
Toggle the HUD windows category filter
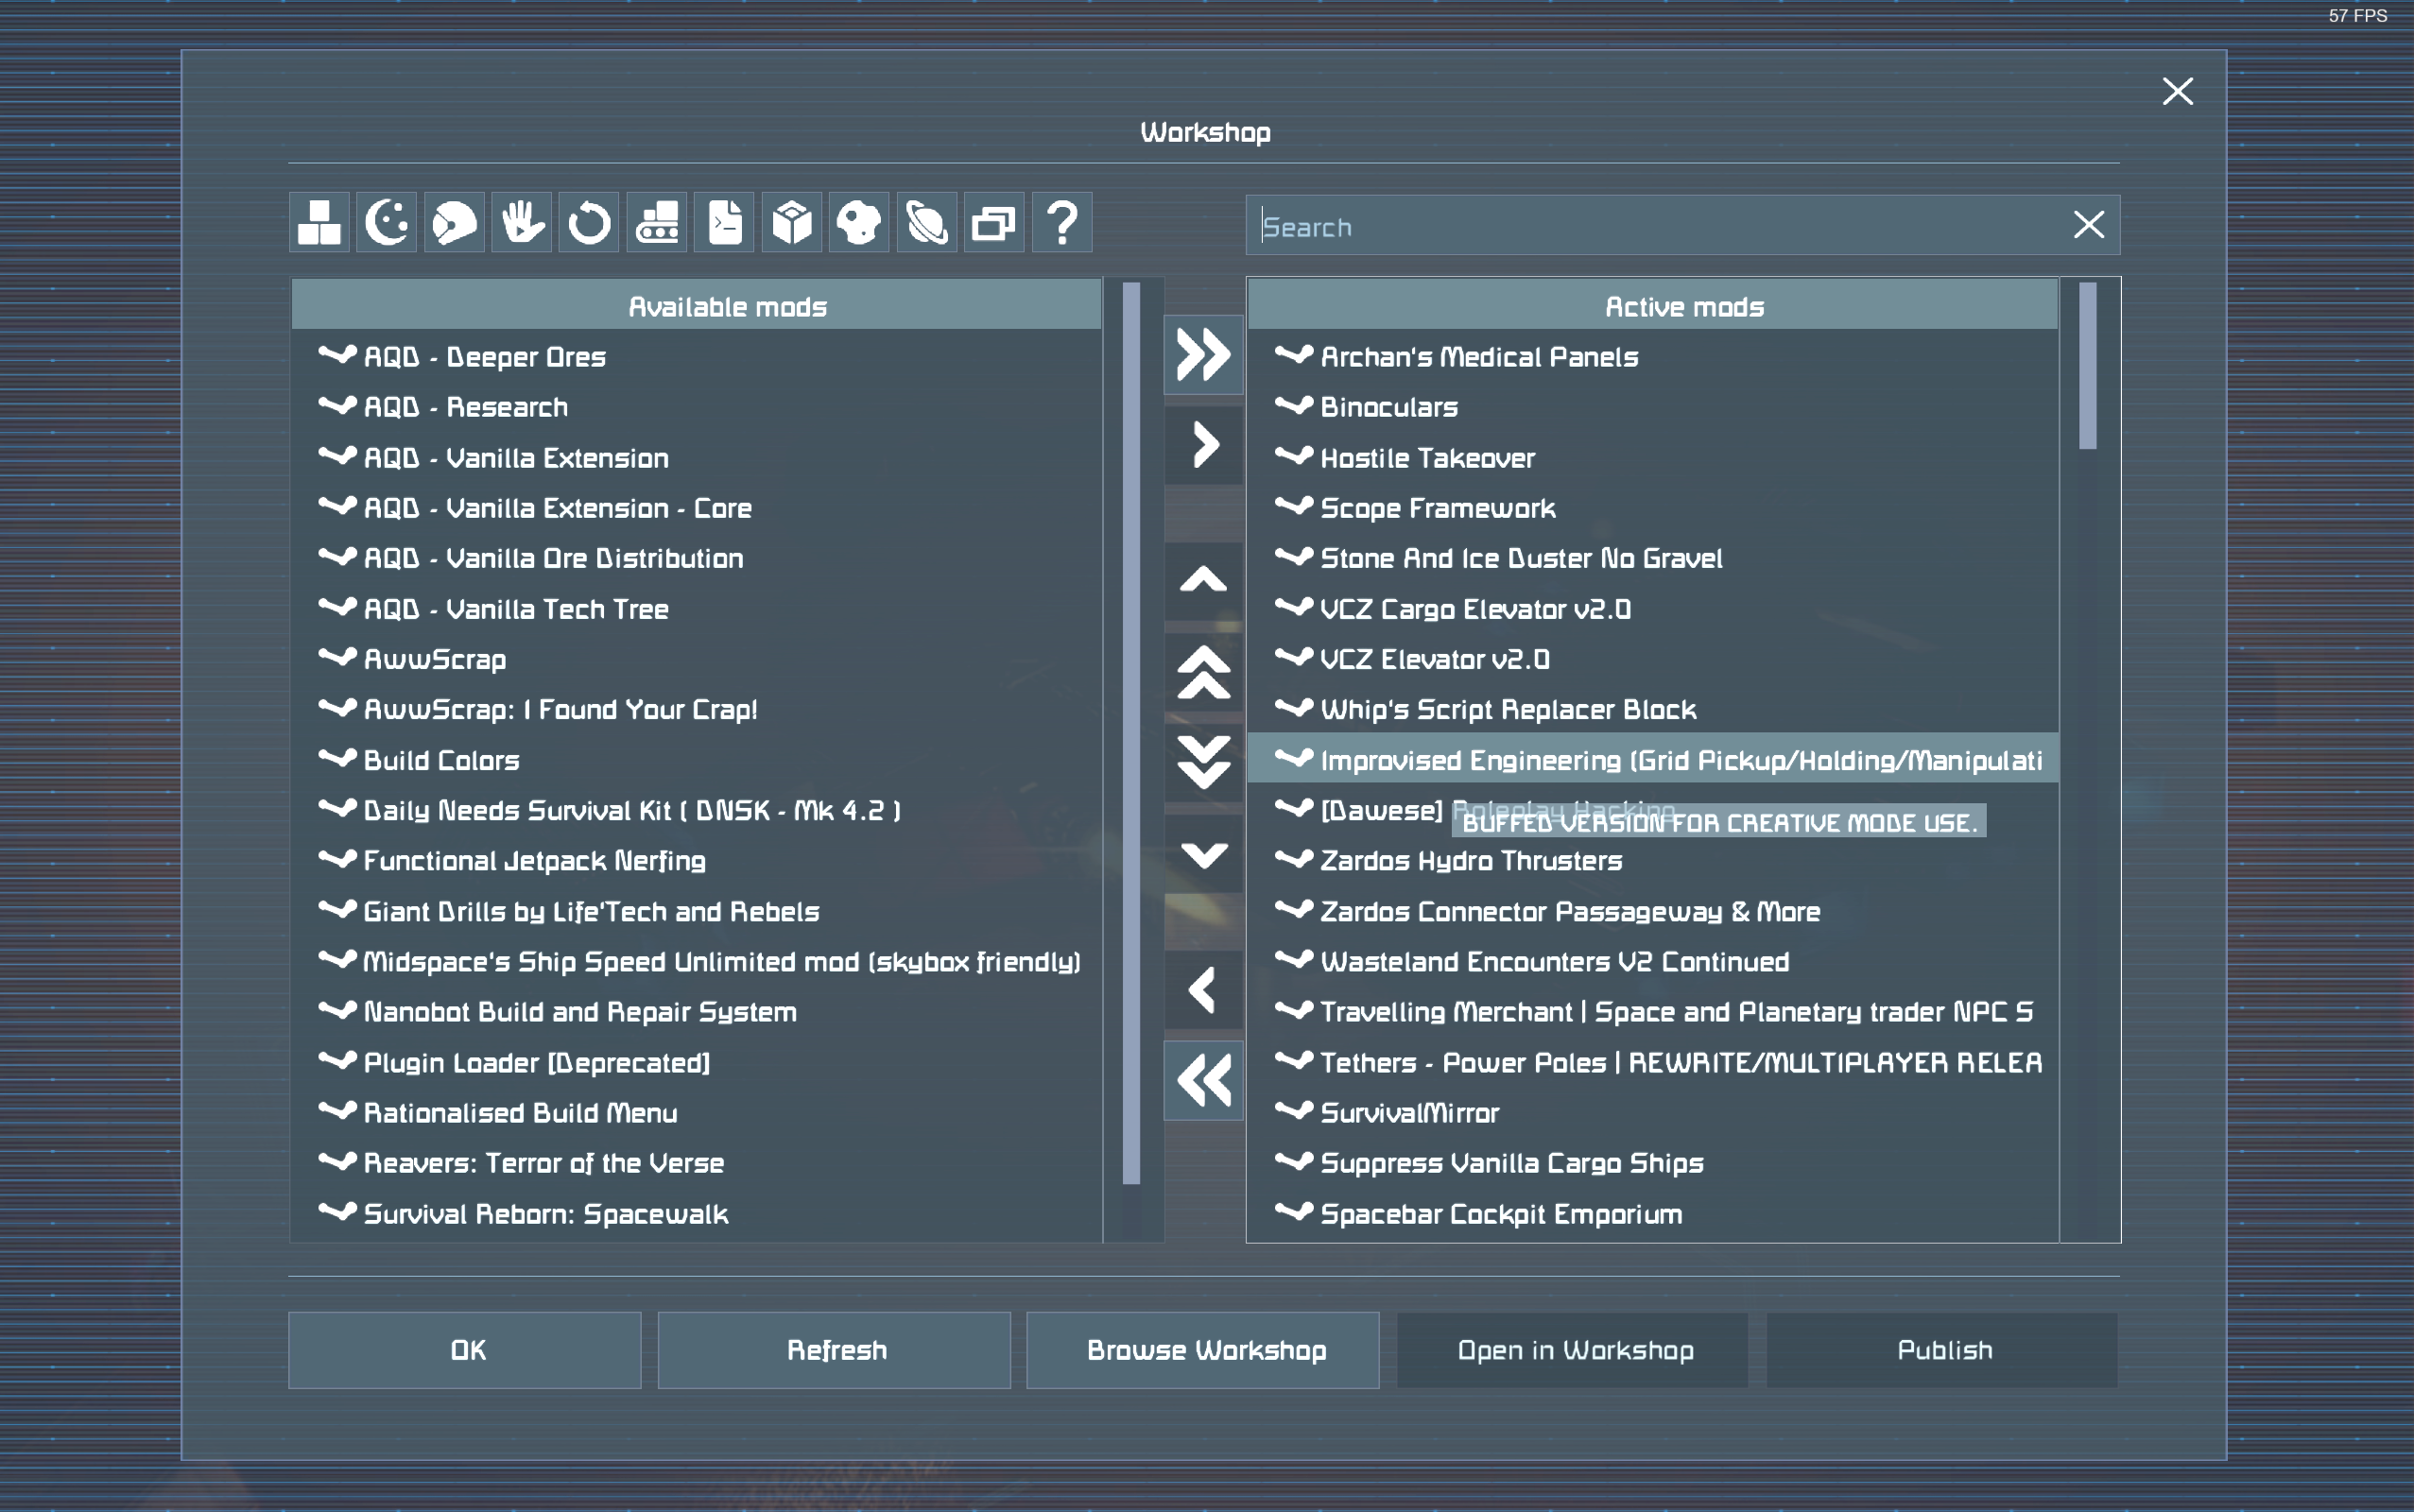point(994,222)
